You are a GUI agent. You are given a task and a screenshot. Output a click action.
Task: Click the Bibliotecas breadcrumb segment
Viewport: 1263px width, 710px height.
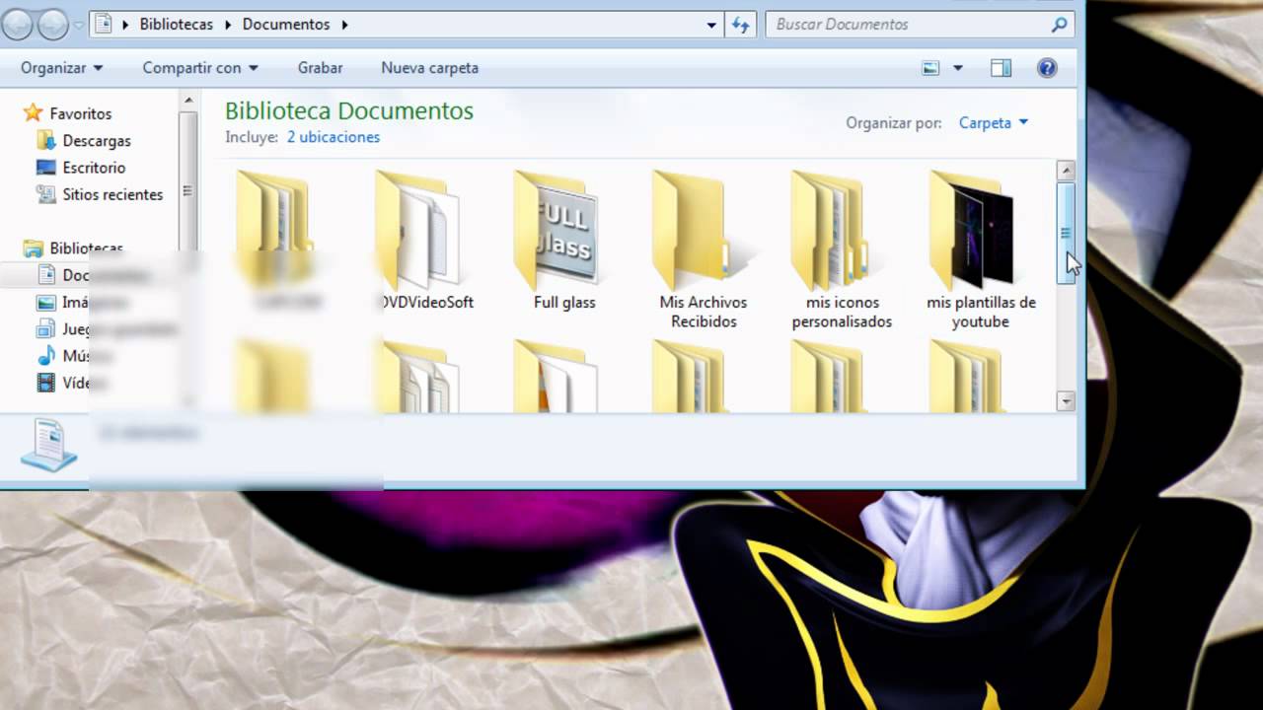pos(176,25)
